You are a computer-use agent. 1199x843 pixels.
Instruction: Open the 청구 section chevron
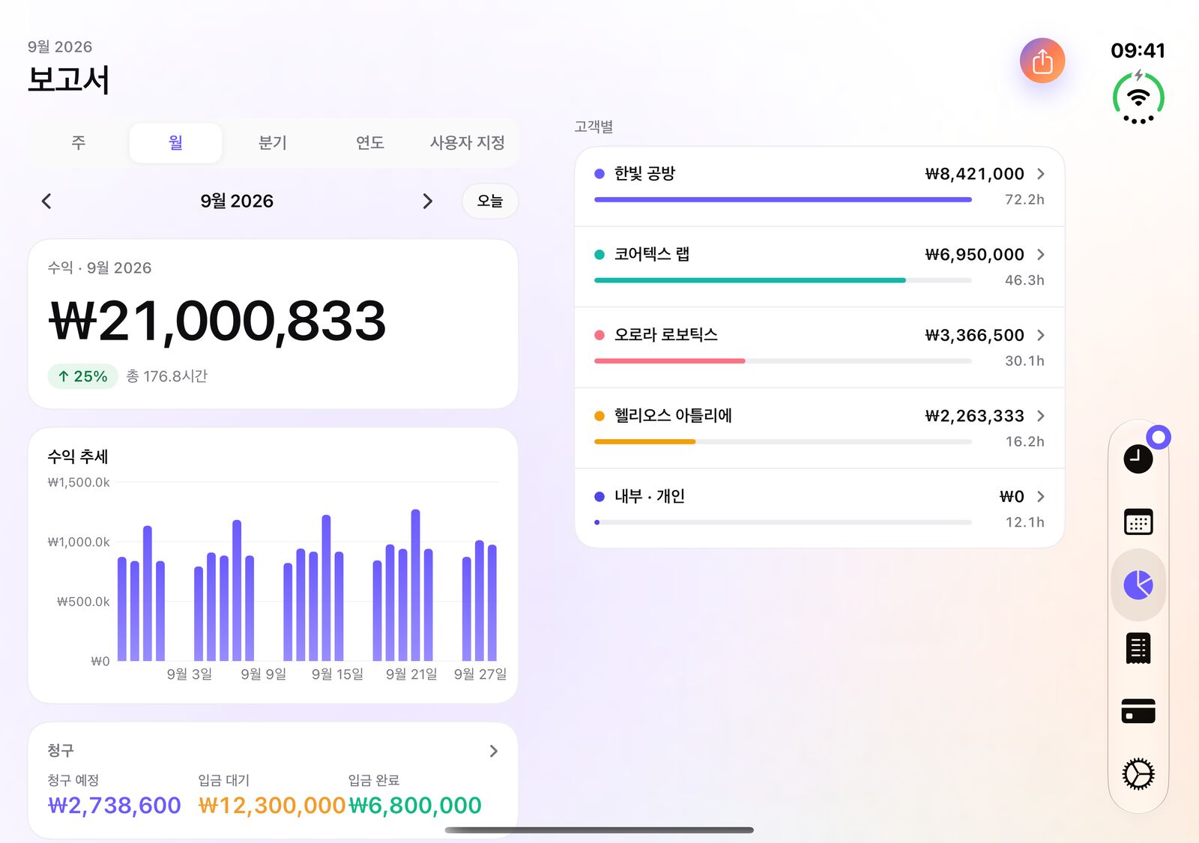pyautogui.click(x=493, y=751)
